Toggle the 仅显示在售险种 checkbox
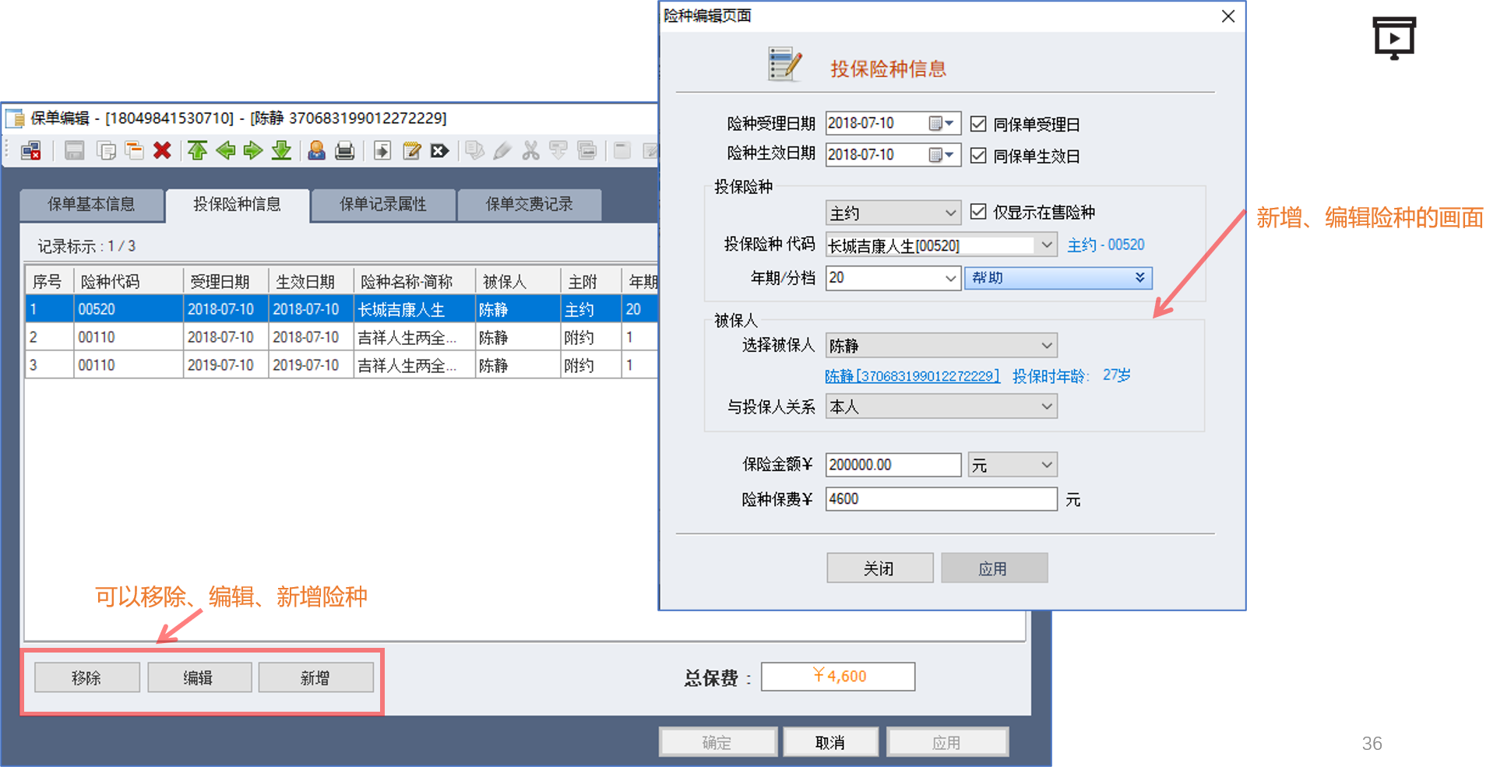Image resolution: width=1511 pixels, height=767 pixels. tap(978, 212)
